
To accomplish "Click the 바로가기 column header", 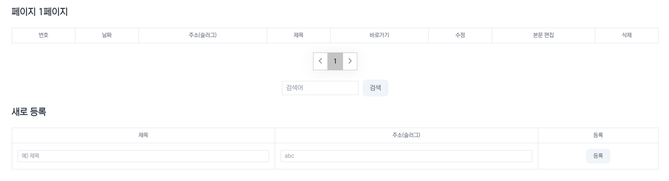I will (379, 35).
